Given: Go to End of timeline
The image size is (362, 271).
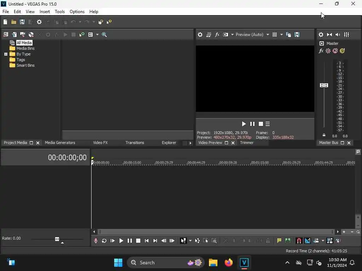Looking at the screenshot, I should 155,241.
